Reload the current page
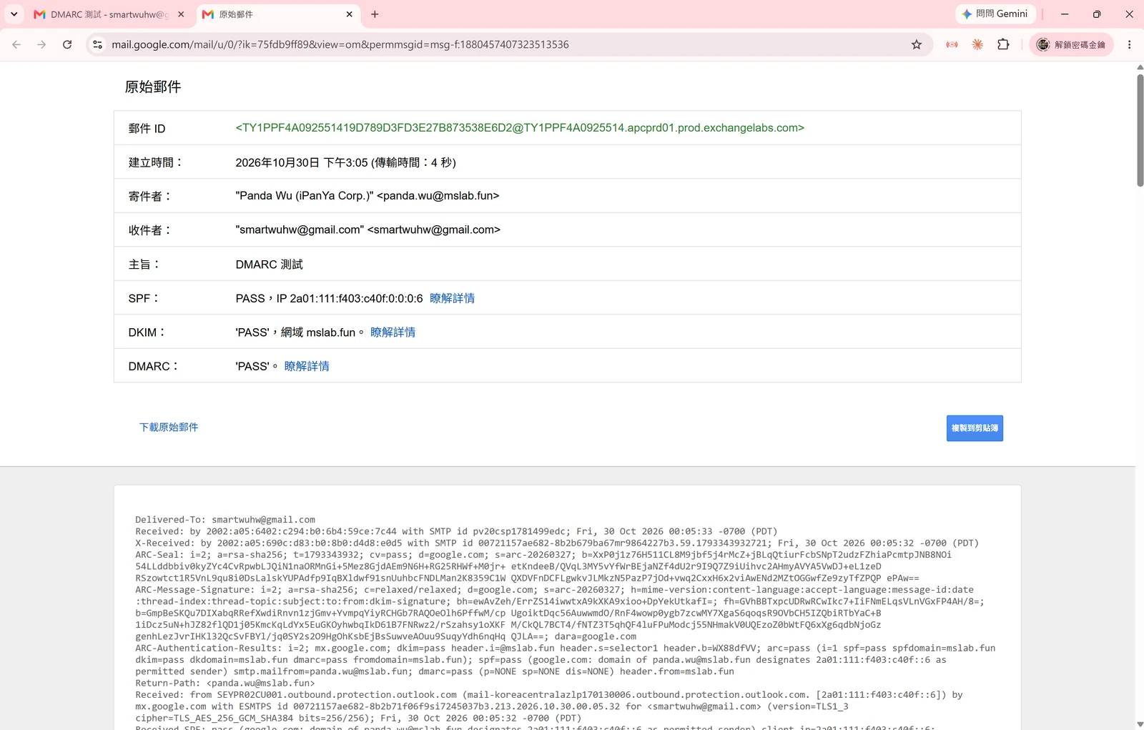This screenshot has width=1144, height=730. 67,44
